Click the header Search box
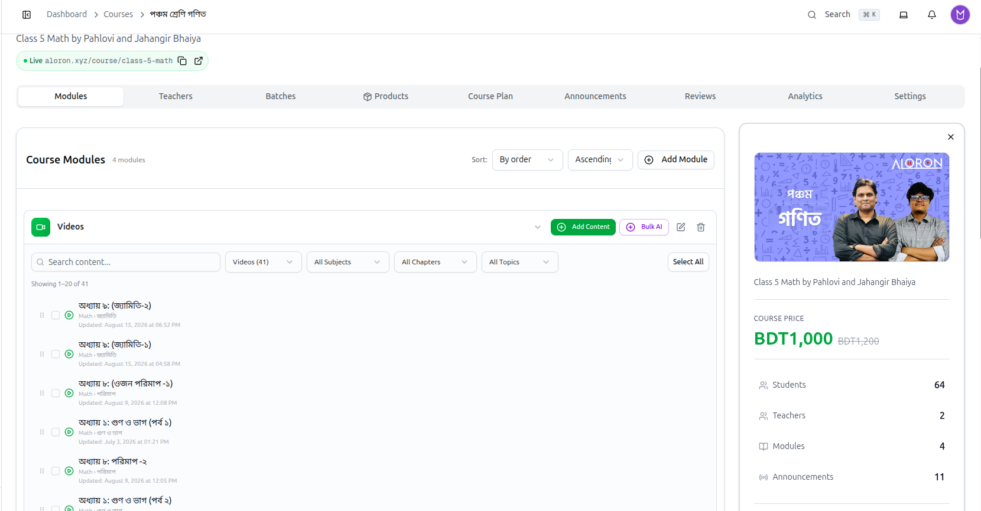The width and height of the screenshot is (981, 511). (844, 15)
